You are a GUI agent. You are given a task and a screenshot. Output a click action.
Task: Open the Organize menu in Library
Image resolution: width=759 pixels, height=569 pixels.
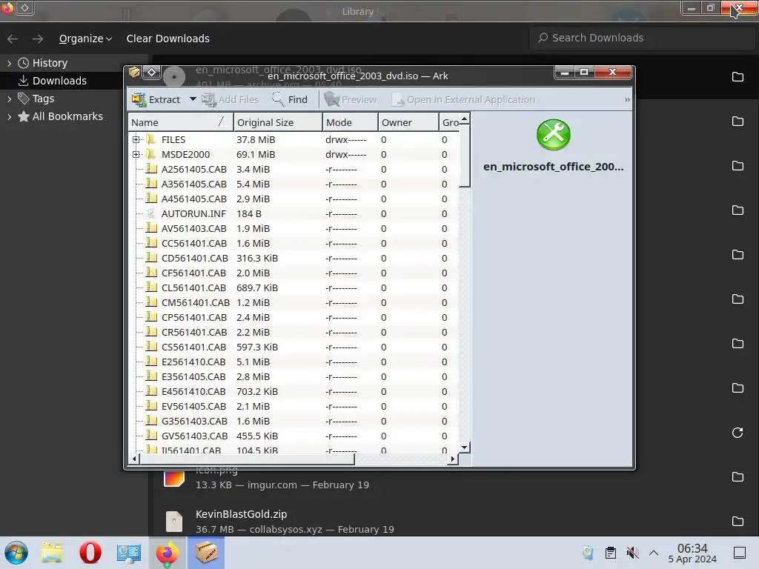pos(85,39)
